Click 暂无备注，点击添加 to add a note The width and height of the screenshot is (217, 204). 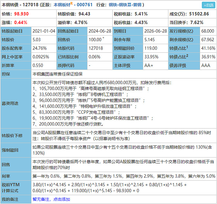pyautogui.click(x=51, y=199)
